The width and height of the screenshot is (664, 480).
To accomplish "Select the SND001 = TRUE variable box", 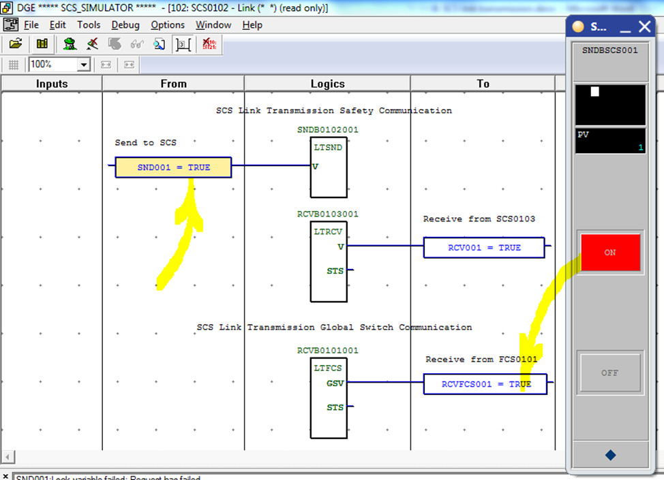I will tap(173, 167).
